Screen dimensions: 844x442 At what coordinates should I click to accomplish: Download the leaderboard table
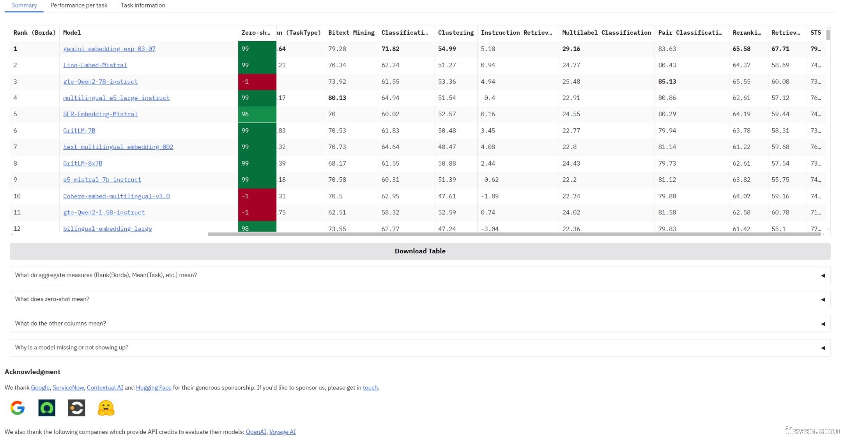tap(420, 251)
